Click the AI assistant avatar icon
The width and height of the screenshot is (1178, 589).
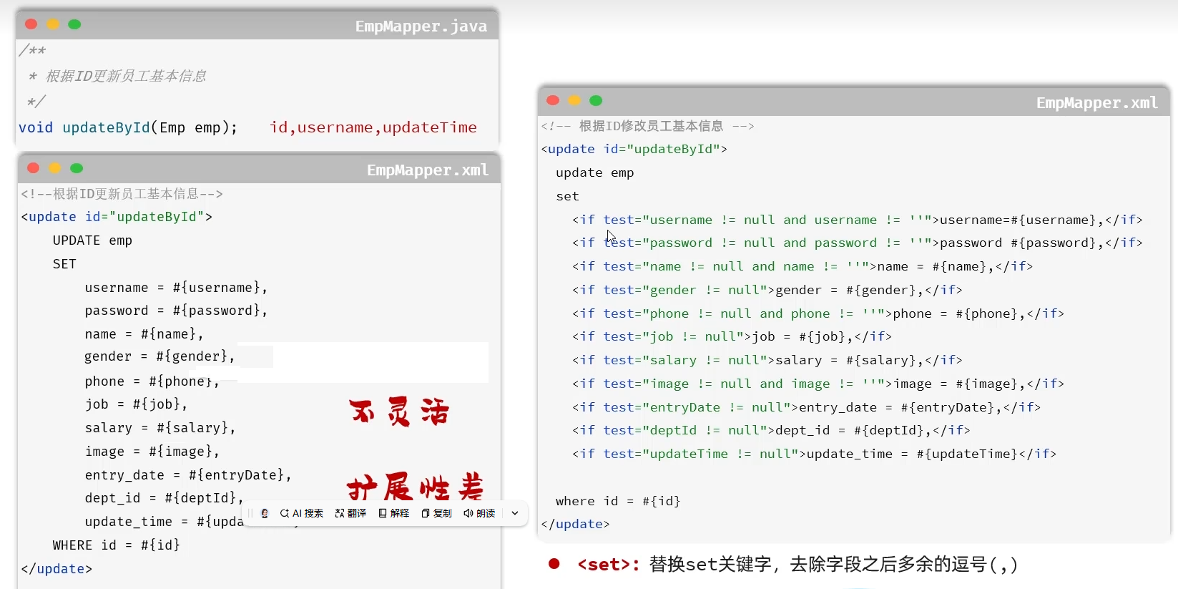tap(265, 513)
